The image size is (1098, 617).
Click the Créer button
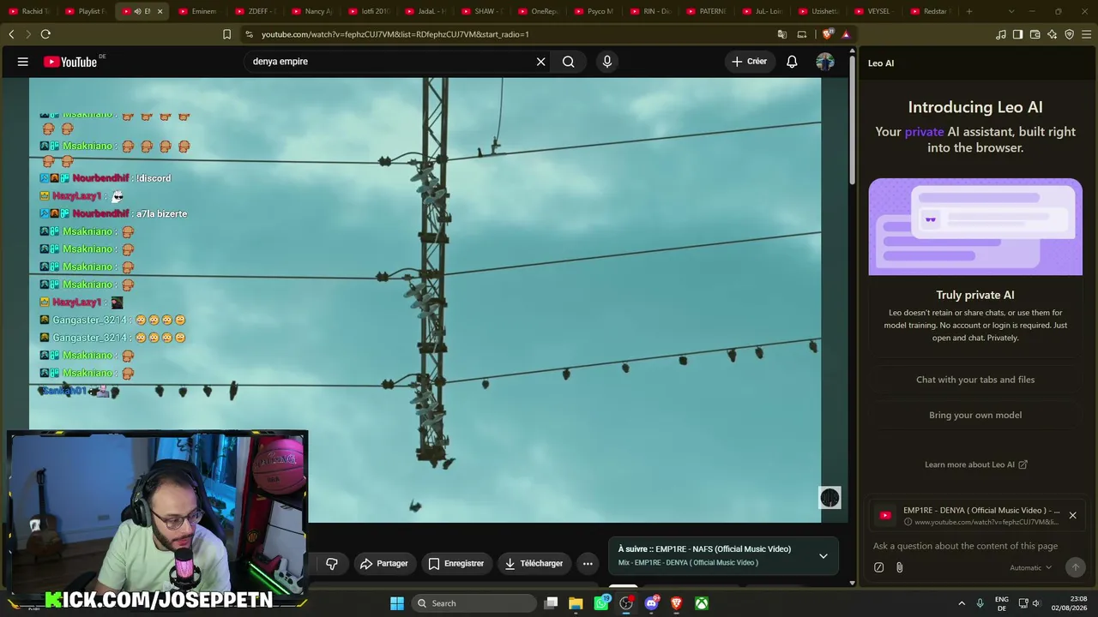pyautogui.click(x=749, y=62)
